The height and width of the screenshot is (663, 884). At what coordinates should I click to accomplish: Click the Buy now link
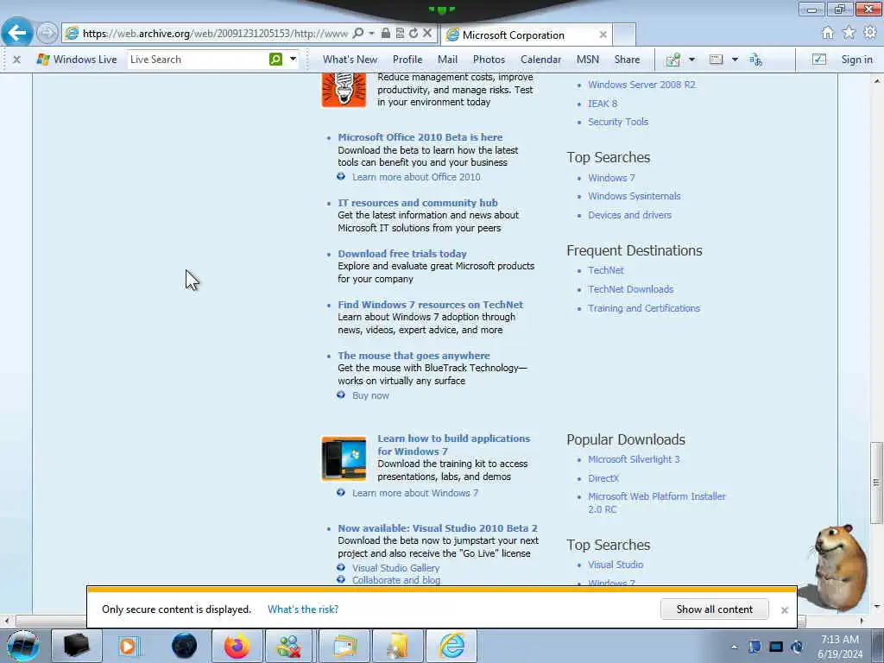click(370, 395)
